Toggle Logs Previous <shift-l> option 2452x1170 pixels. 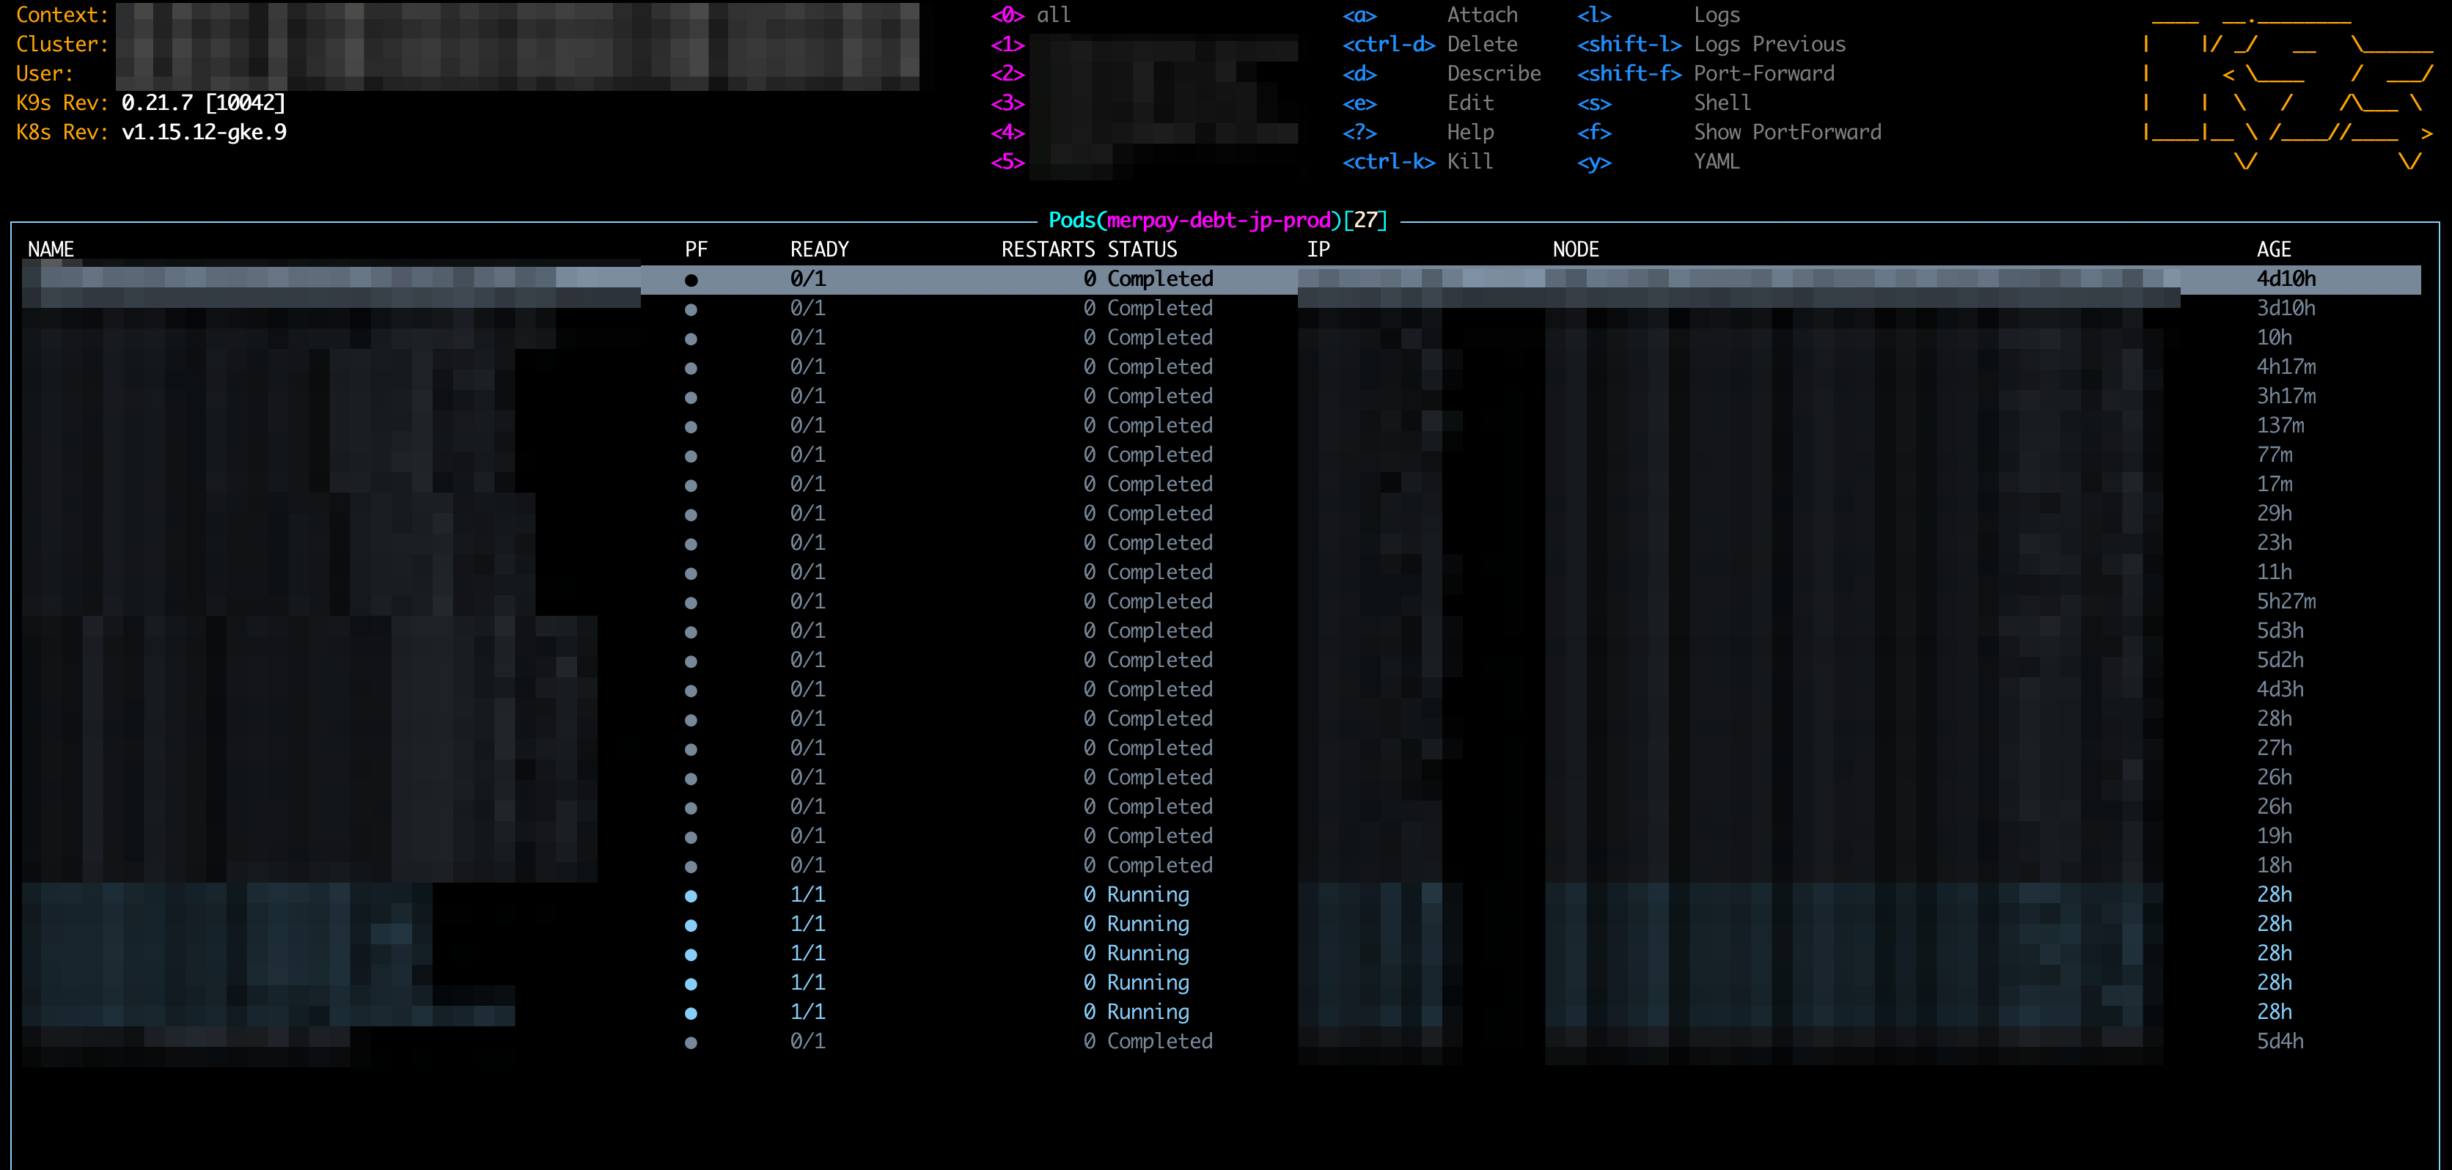[x=1629, y=44]
